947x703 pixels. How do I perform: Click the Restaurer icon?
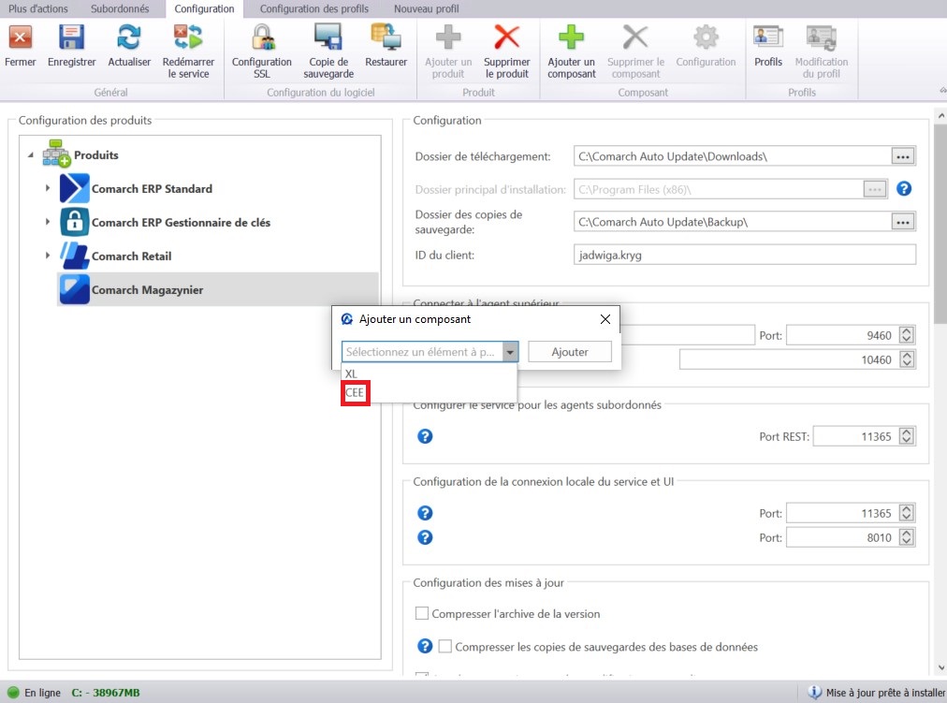tap(386, 37)
